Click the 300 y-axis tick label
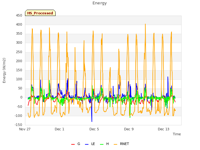Image resolution: width=200 pixels, height=150 pixels. click(19, 43)
